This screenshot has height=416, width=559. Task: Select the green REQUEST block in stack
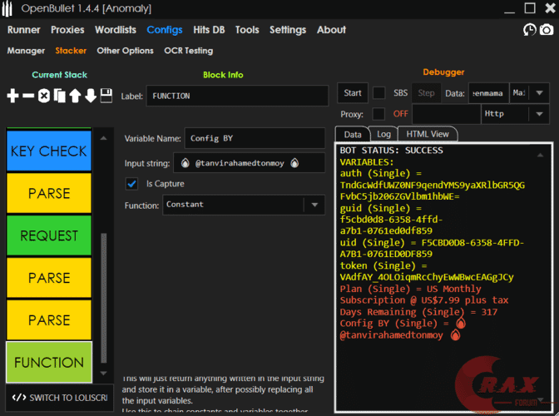tap(49, 235)
